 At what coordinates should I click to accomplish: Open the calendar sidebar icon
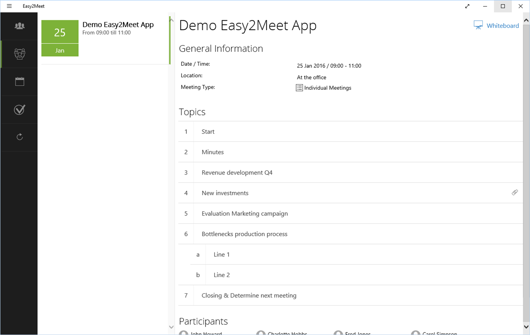pos(19,81)
